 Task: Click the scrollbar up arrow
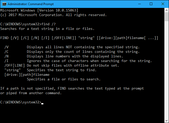pyautogui.click(x=166, y=10)
